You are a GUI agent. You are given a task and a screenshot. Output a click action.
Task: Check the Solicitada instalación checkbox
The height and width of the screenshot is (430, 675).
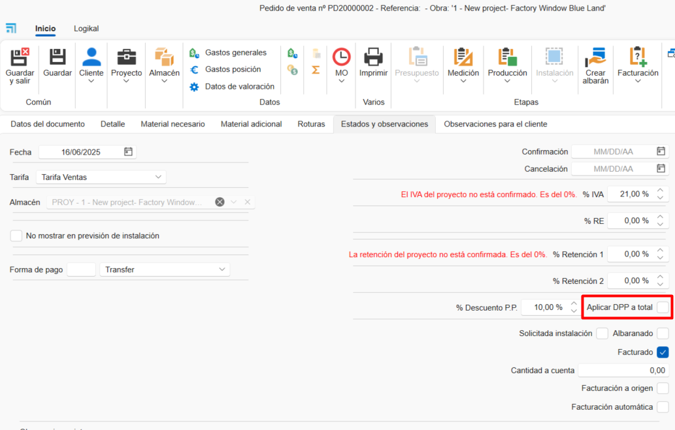click(x=602, y=333)
